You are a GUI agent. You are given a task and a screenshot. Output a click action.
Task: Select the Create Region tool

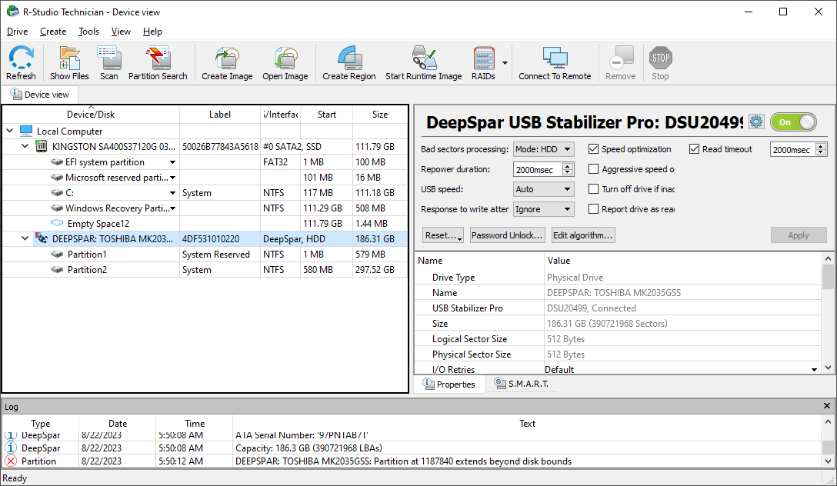(x=349, y=58)
